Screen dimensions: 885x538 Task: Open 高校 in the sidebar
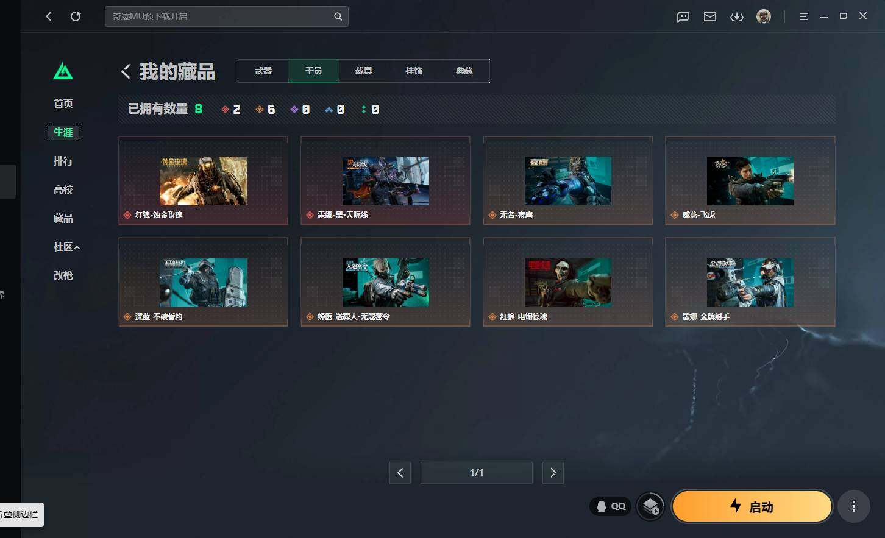tap(63, 189)
